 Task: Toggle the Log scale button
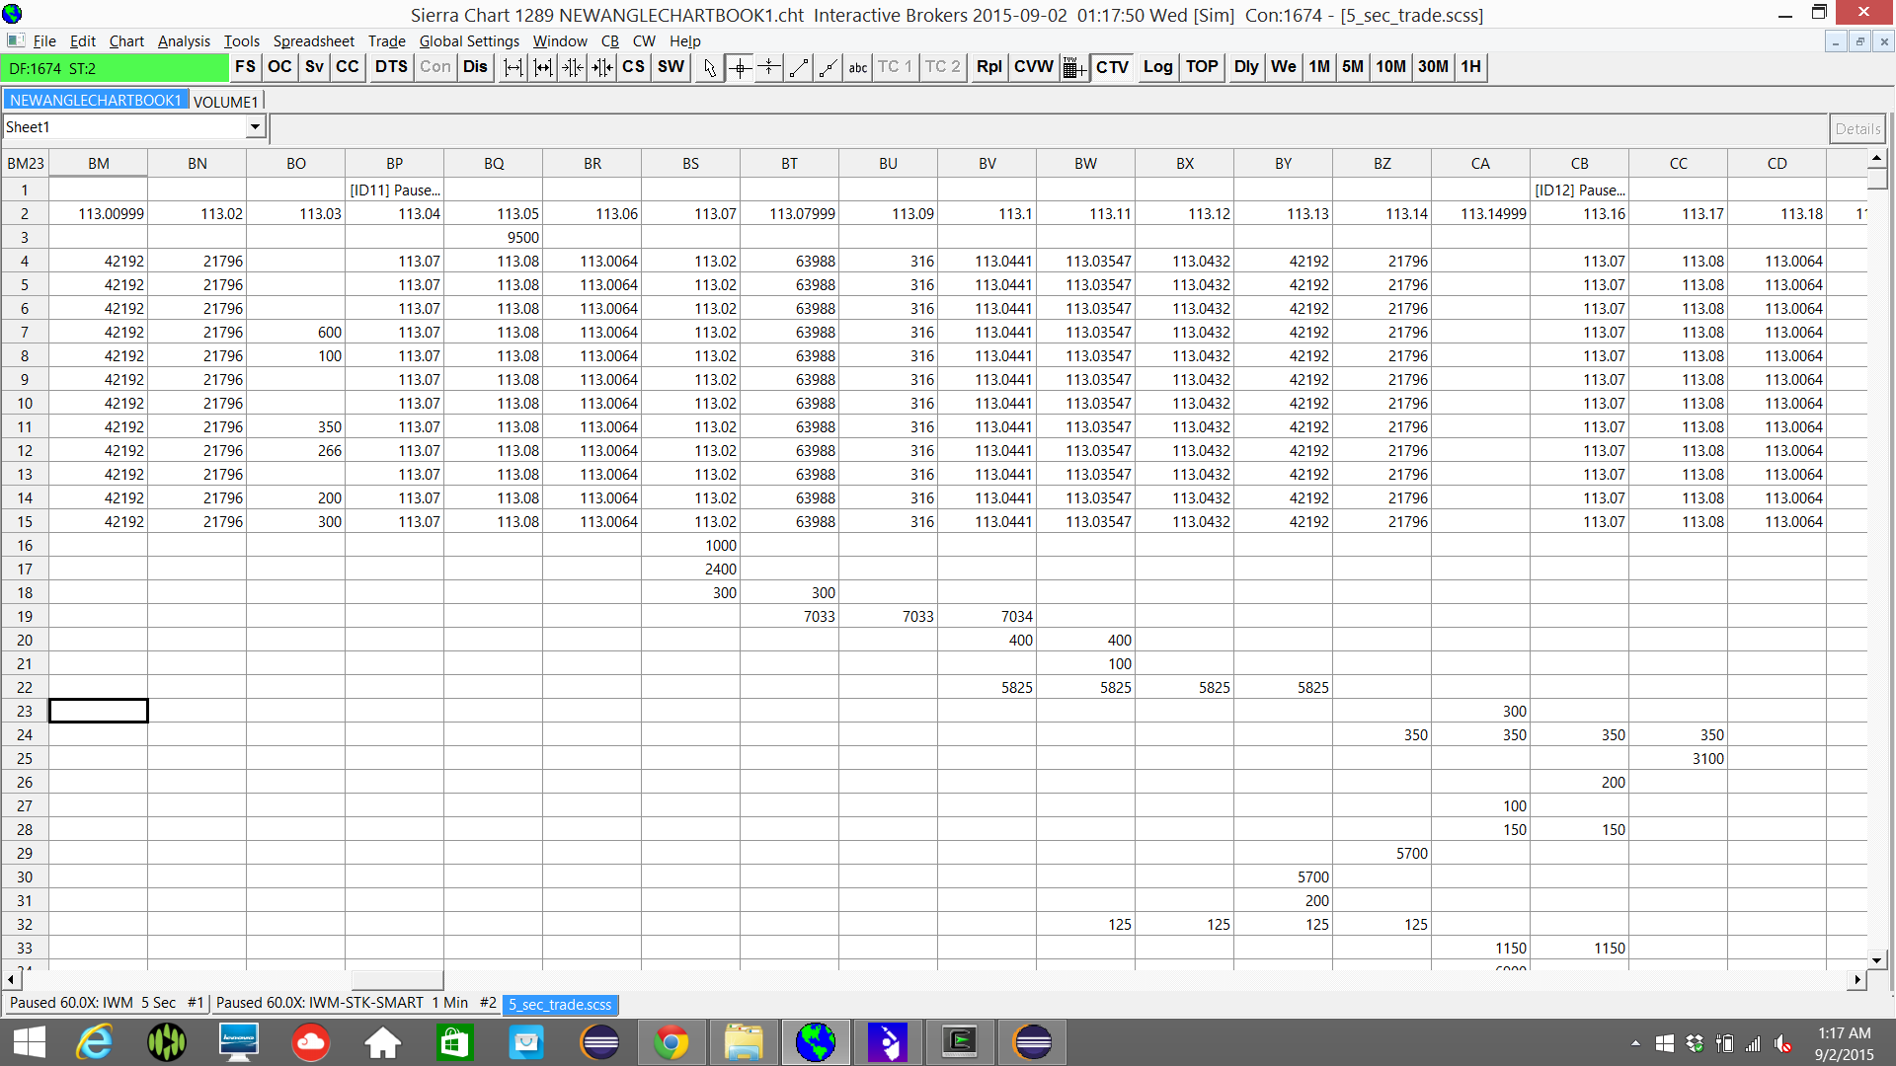coord(1157,67)
